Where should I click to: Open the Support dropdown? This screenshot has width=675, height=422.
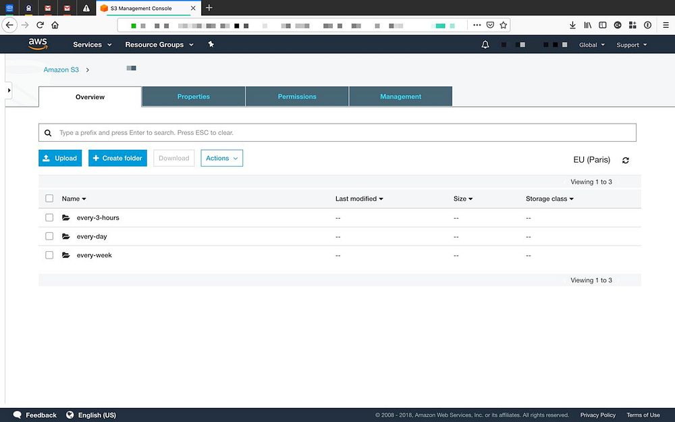[x=632, y=45]
